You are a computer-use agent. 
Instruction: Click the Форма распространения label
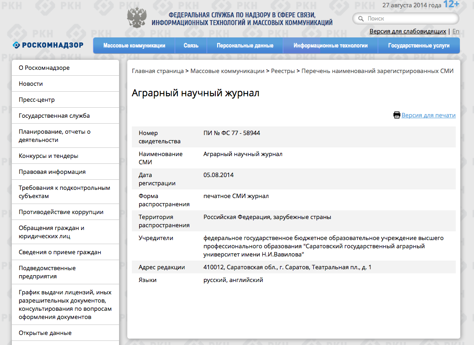164,200
